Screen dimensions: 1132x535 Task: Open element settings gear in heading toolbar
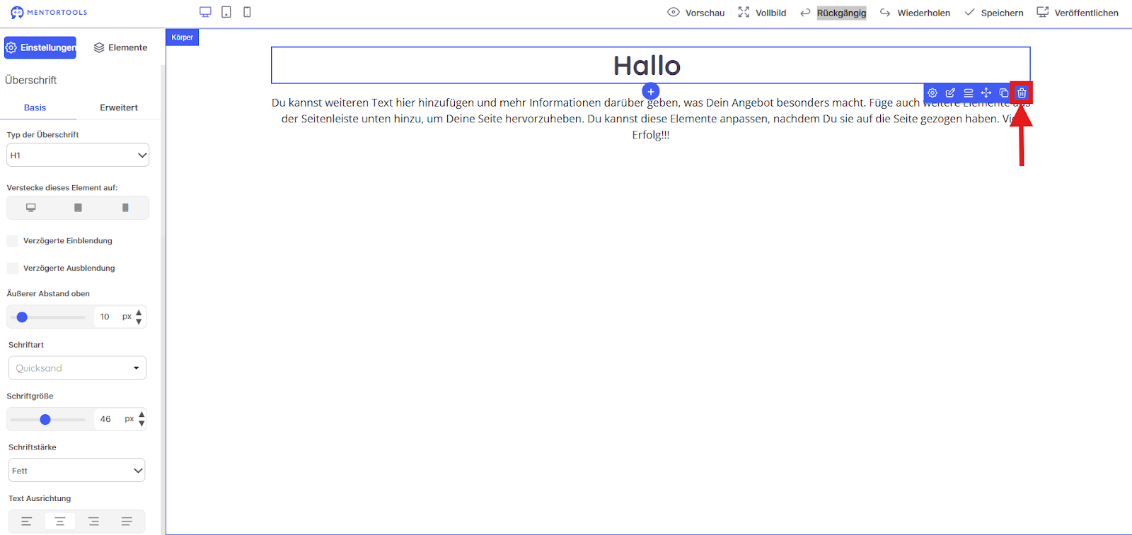932,93
